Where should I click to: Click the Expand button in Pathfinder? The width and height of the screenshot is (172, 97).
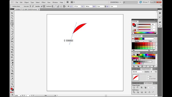151,88
